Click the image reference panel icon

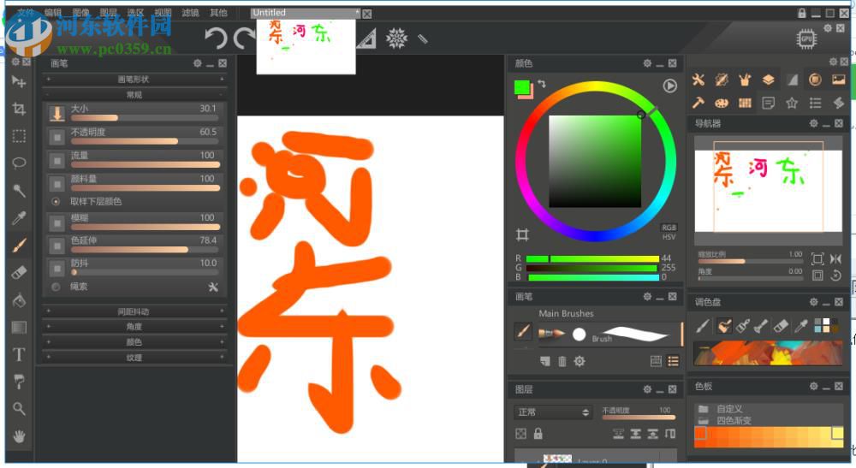point(839,80)
